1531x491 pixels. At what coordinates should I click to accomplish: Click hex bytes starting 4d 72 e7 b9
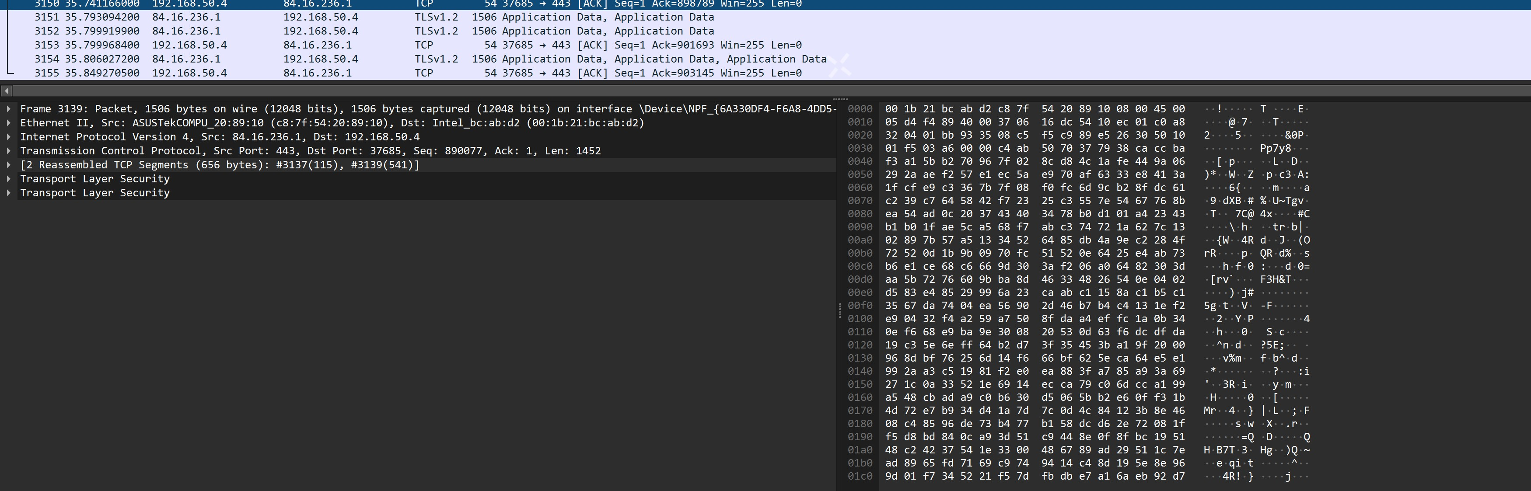point(1035,411)
